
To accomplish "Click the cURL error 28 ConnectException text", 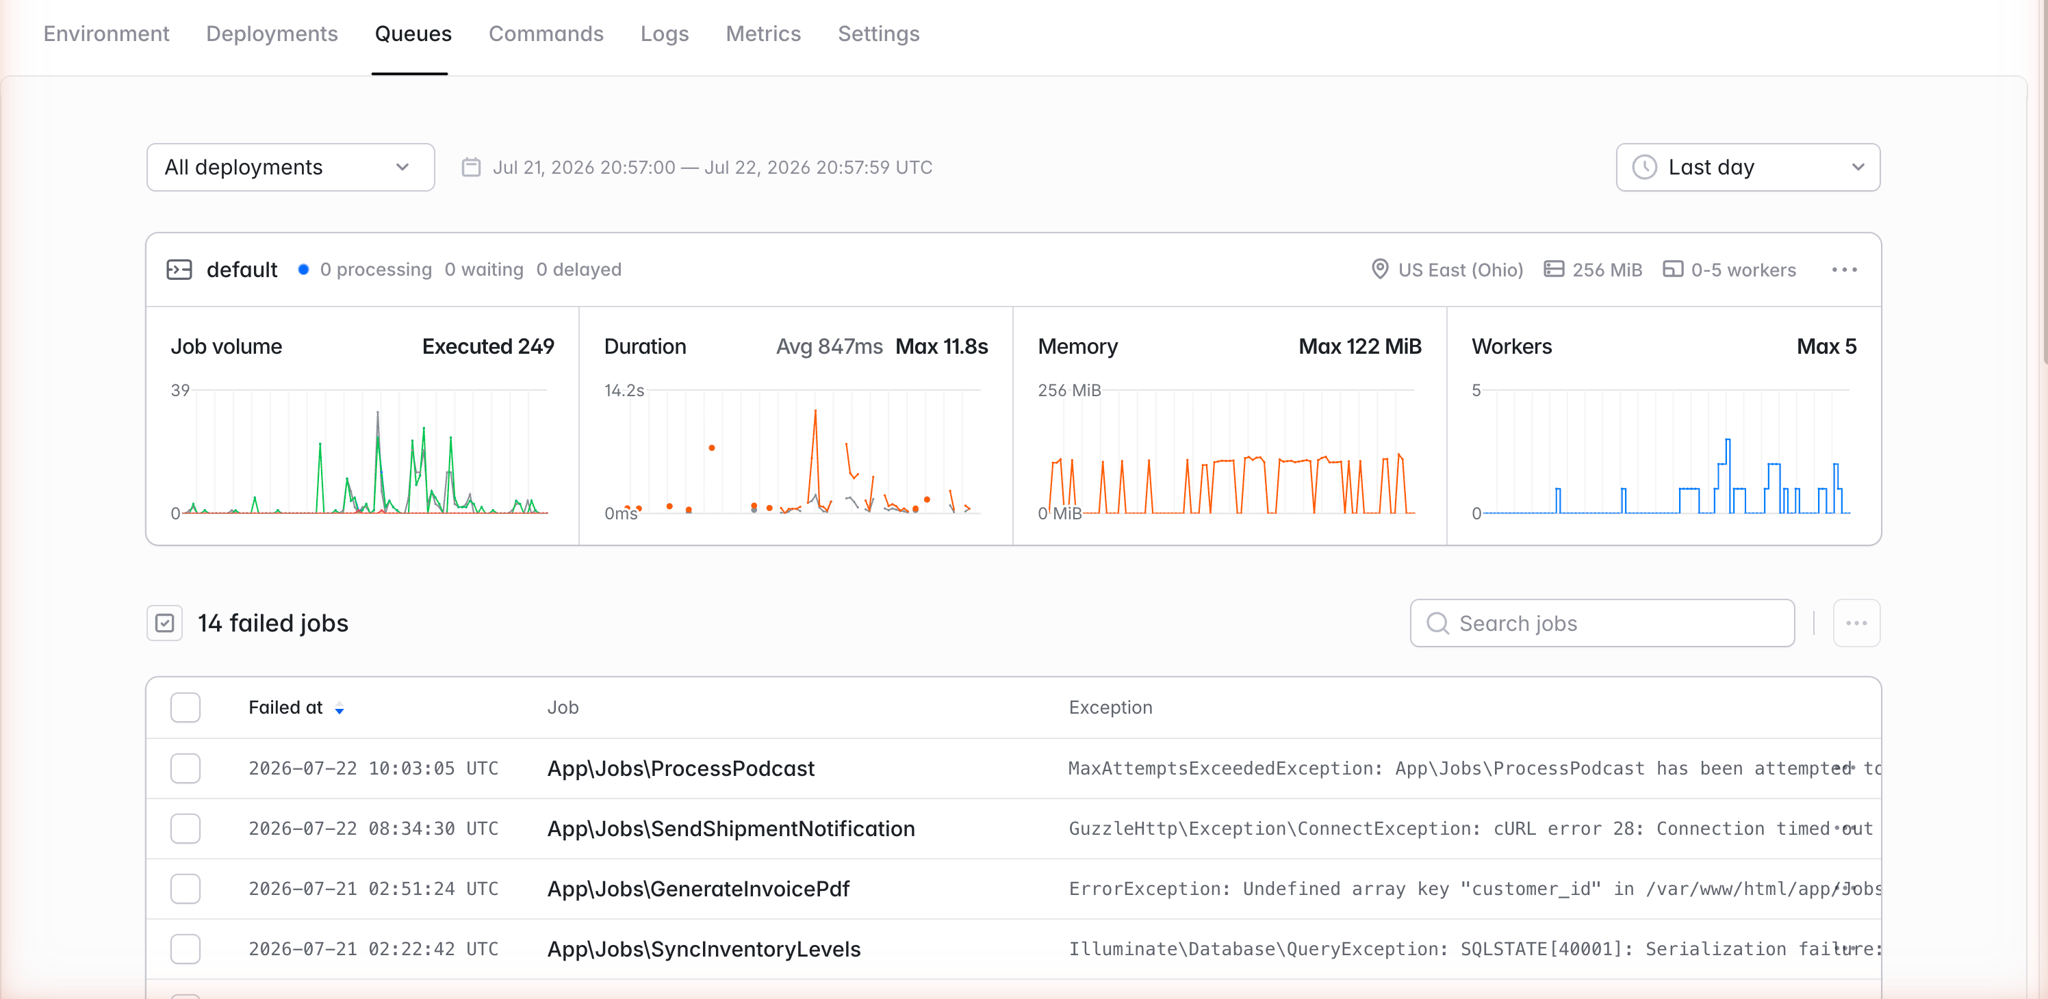I will pyautogui.click(x=1471, y=828).
